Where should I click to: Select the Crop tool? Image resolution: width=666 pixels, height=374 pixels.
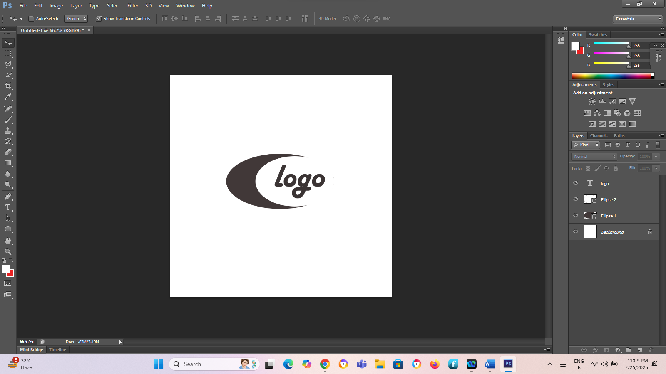click(8, 86)
